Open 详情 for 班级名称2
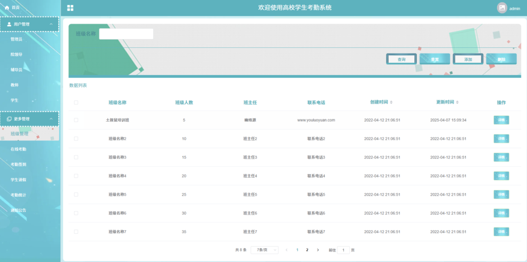527x262 pixels. coord(501,138)
